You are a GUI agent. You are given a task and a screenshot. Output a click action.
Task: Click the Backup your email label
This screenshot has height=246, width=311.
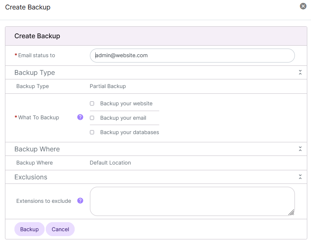point(123,118)
